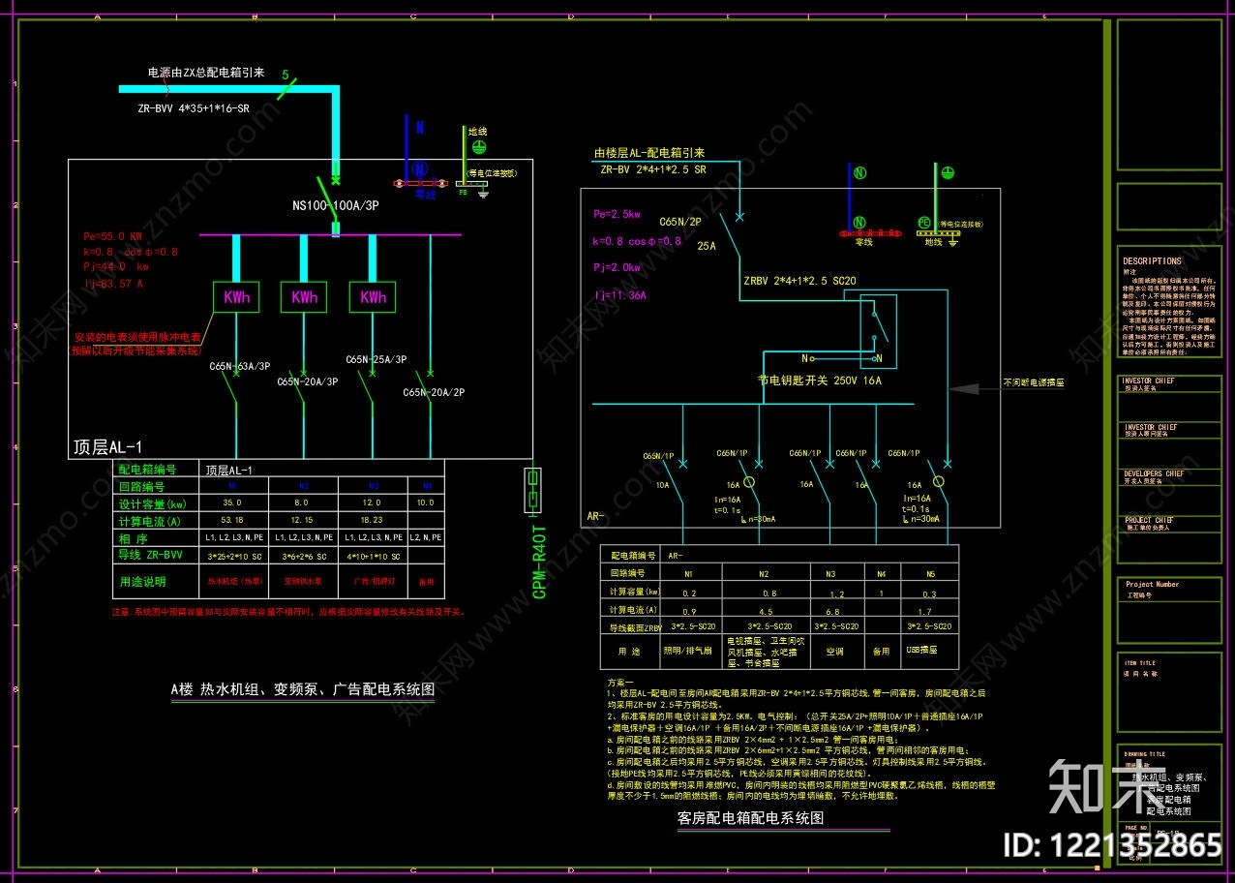The image size is (1235, 883).
Task: Select the '方案一' notes heading
Action: [x=620, y=684]
